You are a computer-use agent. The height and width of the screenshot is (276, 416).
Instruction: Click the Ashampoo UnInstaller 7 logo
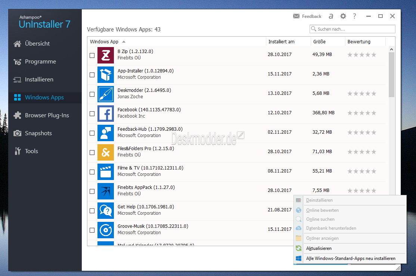44,22
